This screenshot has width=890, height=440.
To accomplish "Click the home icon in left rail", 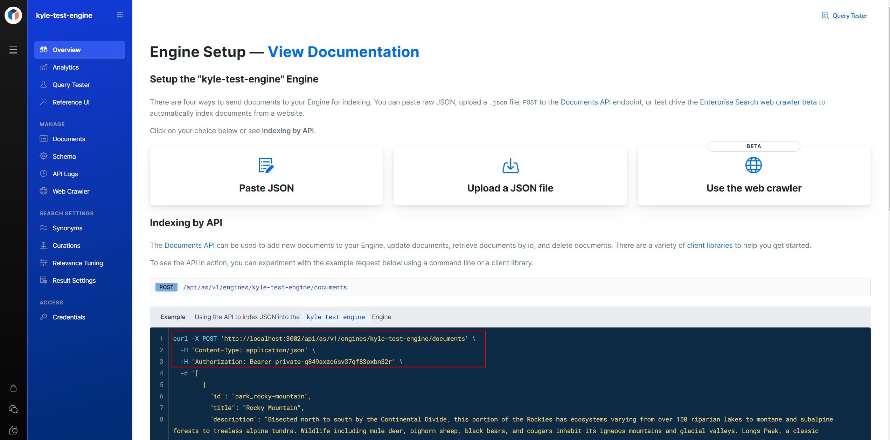I will tap(13, 388).
